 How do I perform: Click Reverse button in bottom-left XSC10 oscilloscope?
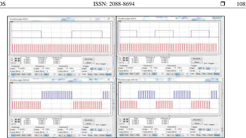pyautogui.click(x=89, y=120)
